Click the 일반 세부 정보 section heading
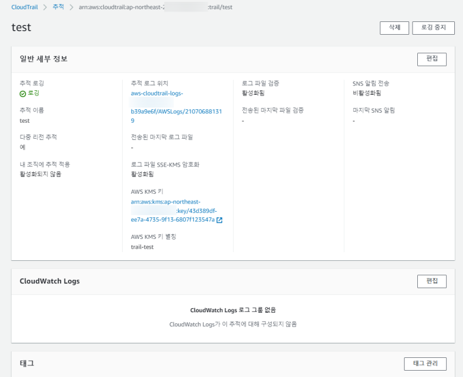Viewport: 463px width, 377px height. [x=44, y=59]
